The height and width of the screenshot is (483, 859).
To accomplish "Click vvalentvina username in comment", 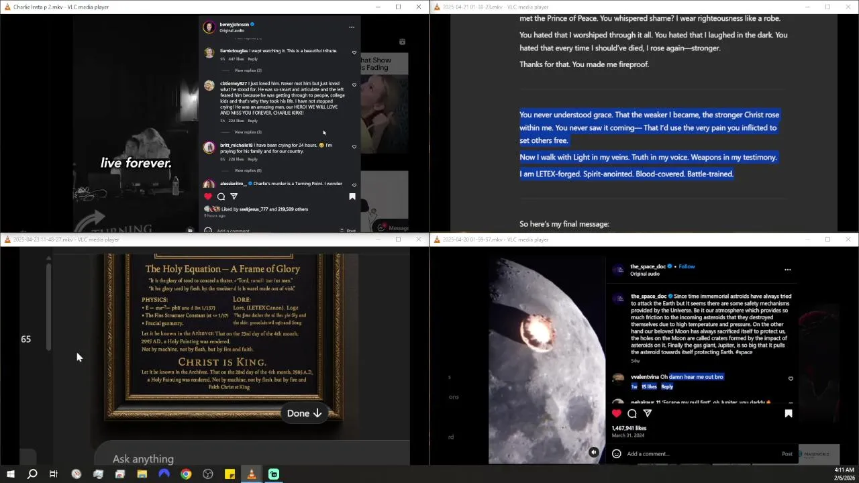I will 645,377.
